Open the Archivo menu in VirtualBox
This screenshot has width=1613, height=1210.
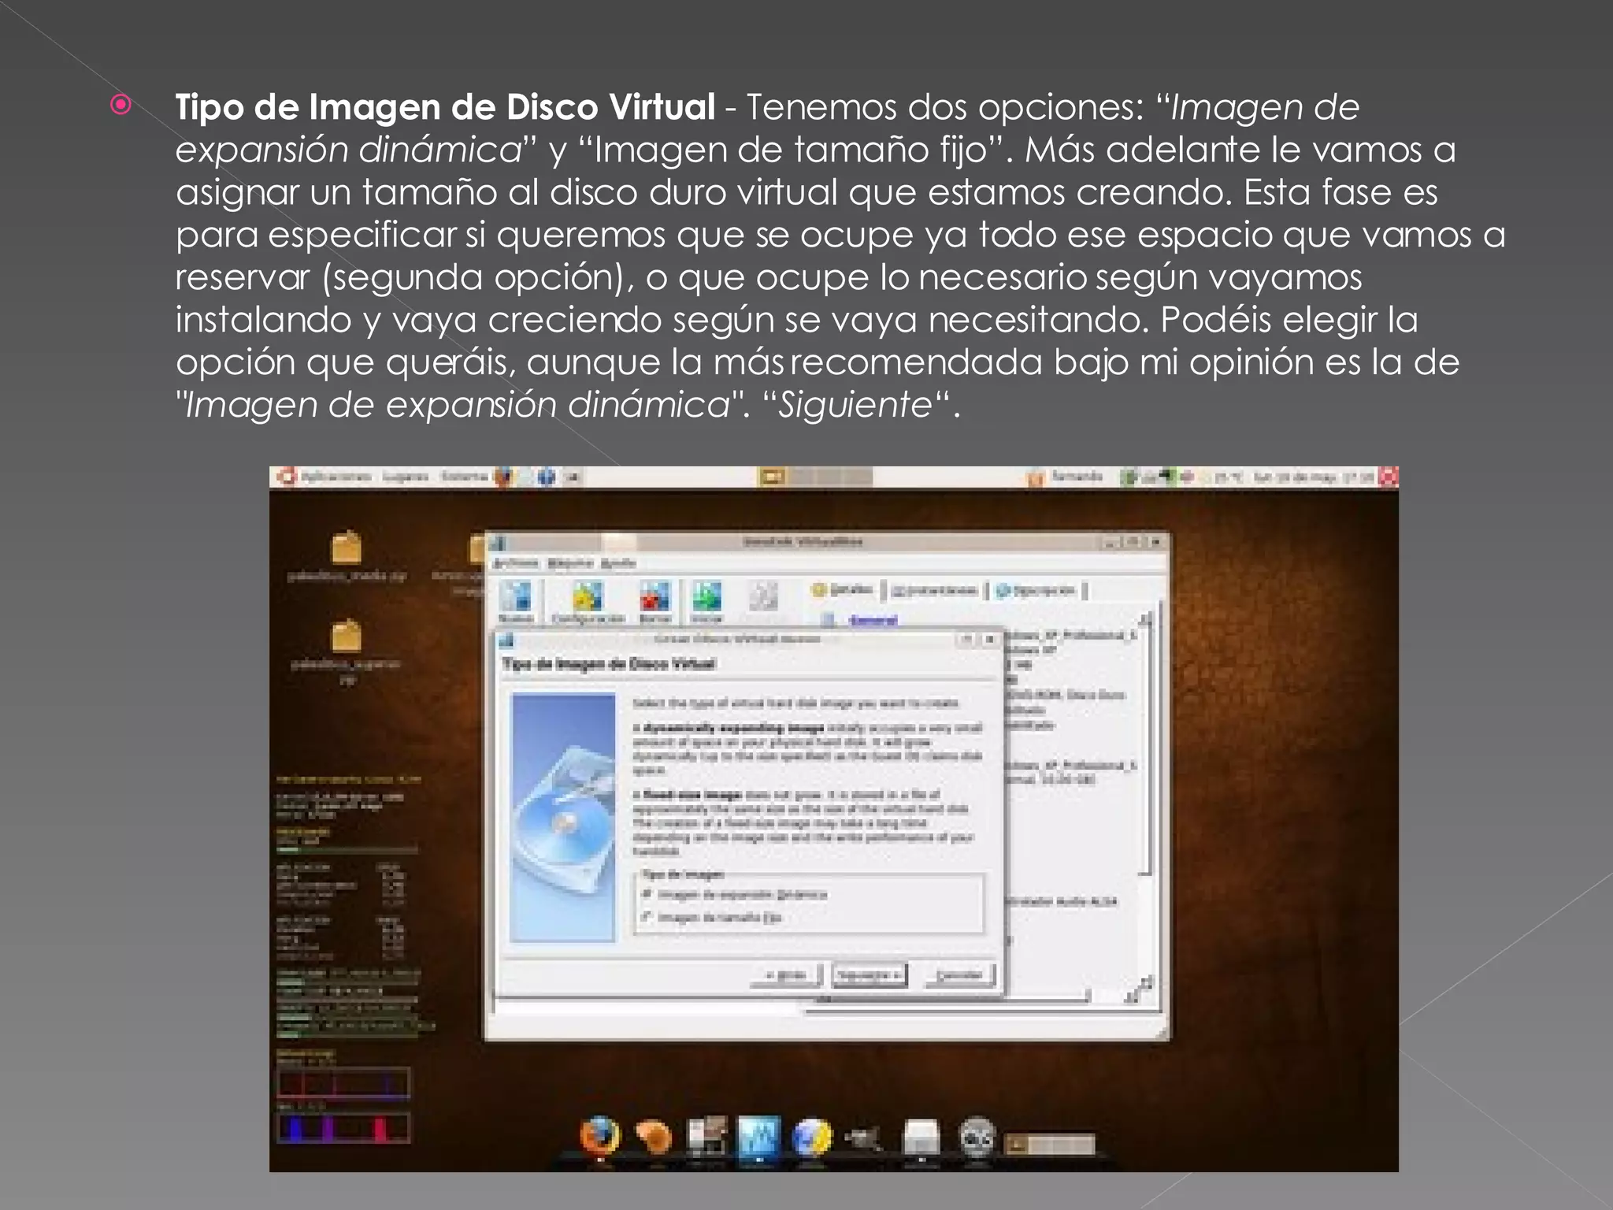pos(514,562)
